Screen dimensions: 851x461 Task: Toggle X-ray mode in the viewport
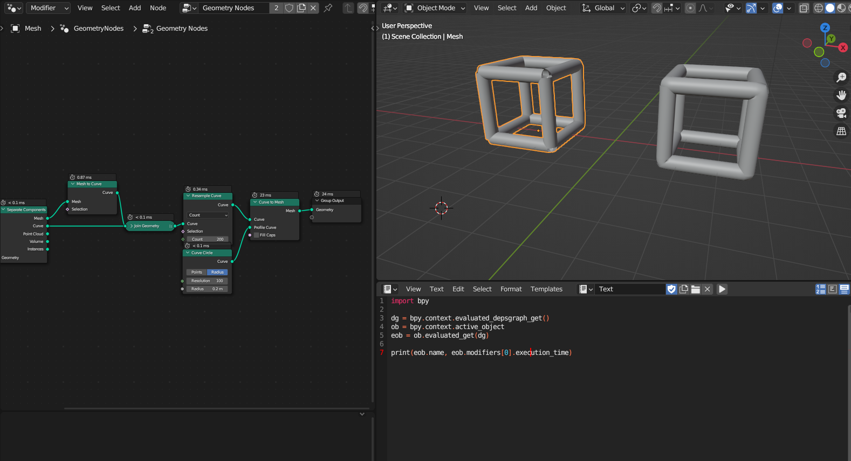point(804,8)
